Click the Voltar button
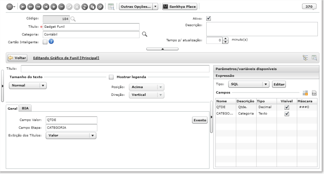 [18, 58]
